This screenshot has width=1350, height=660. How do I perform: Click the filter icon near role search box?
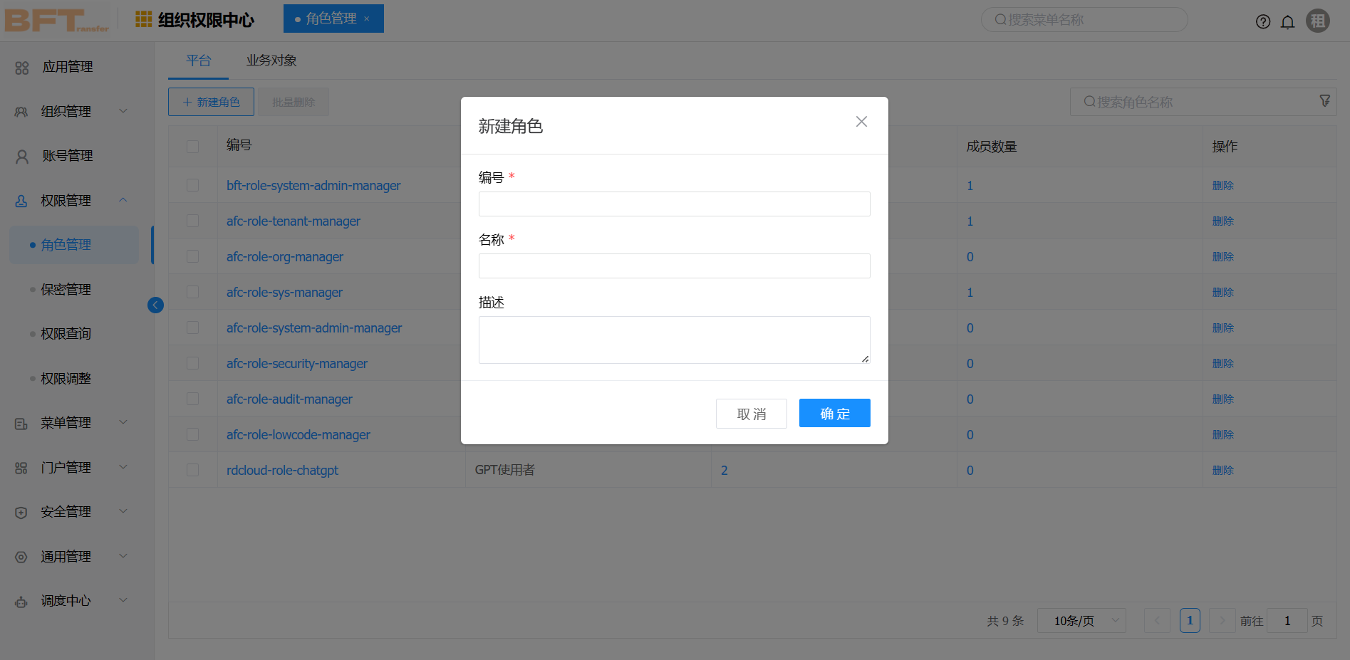click(x=1325, y=101)
